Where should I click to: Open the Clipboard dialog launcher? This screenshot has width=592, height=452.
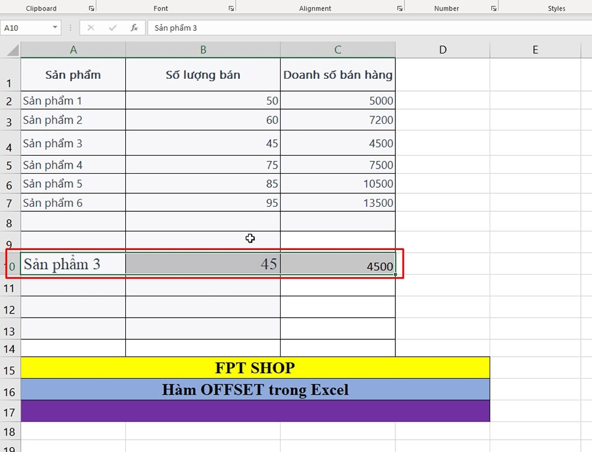coord(91,8)
